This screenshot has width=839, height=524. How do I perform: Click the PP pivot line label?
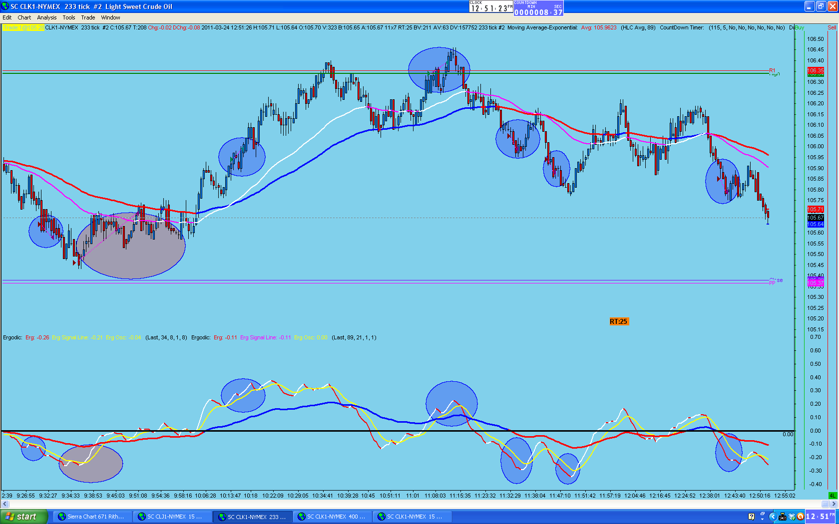(x=772, y=283)
